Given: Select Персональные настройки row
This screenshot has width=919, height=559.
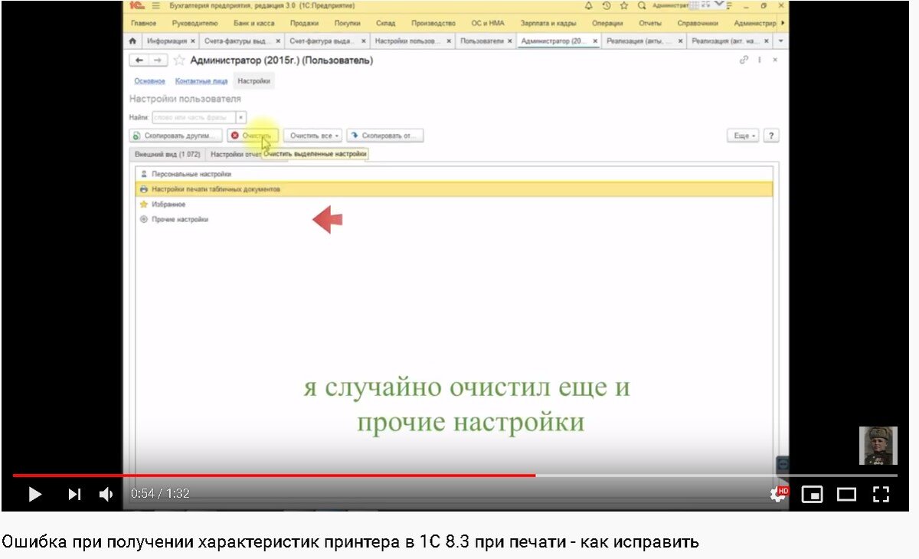Looking at the screenshot, I should 455,174.
